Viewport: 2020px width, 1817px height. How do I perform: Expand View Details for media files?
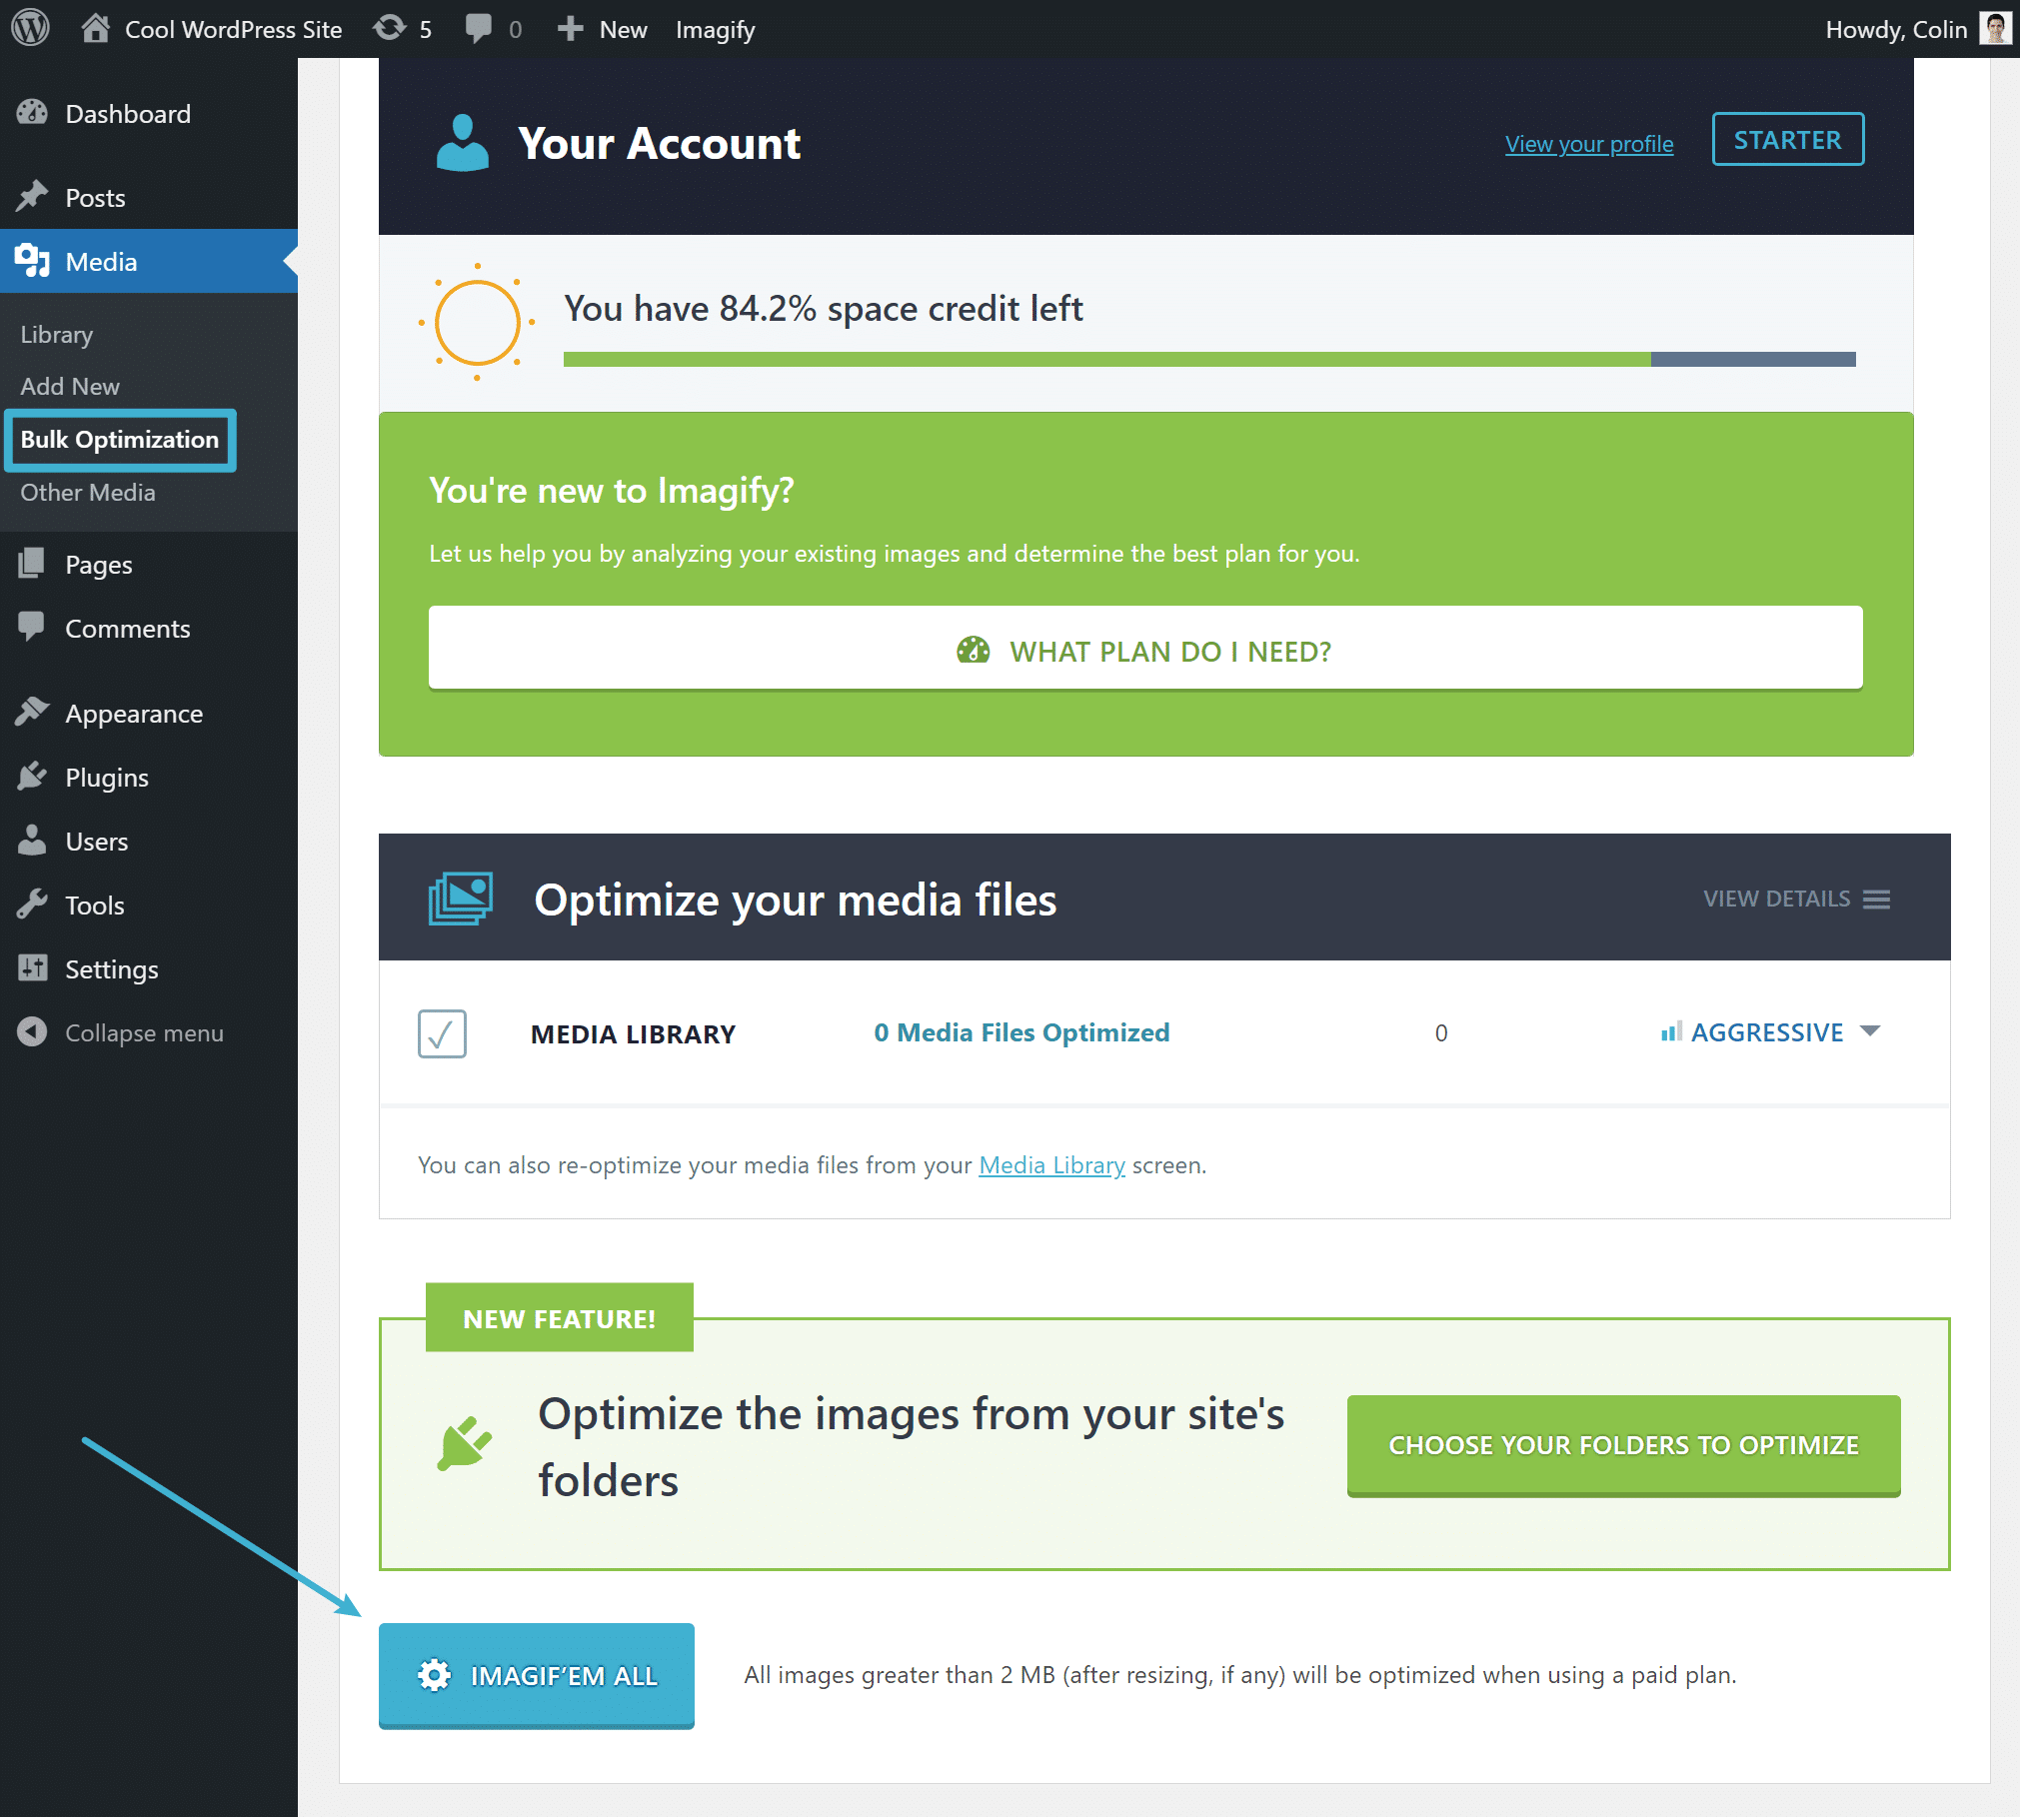click(x=1796, y=899)
